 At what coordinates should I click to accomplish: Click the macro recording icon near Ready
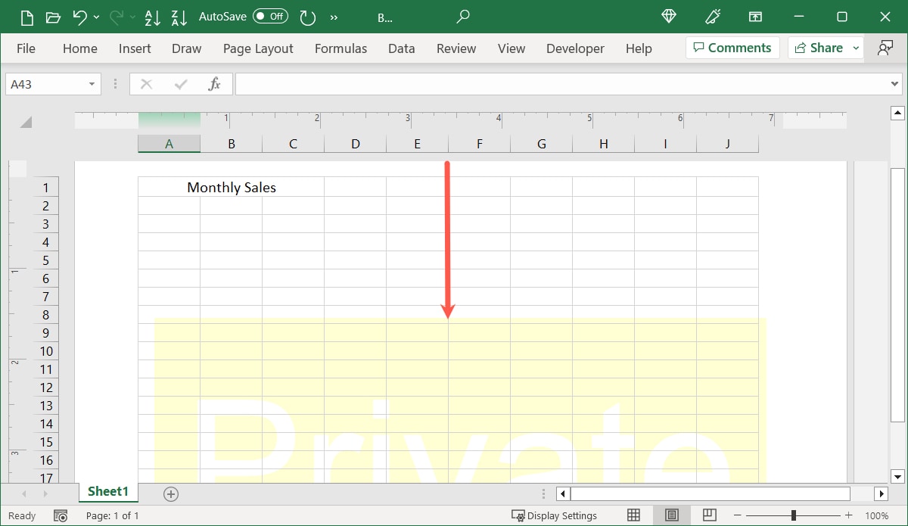click(61, 515)
